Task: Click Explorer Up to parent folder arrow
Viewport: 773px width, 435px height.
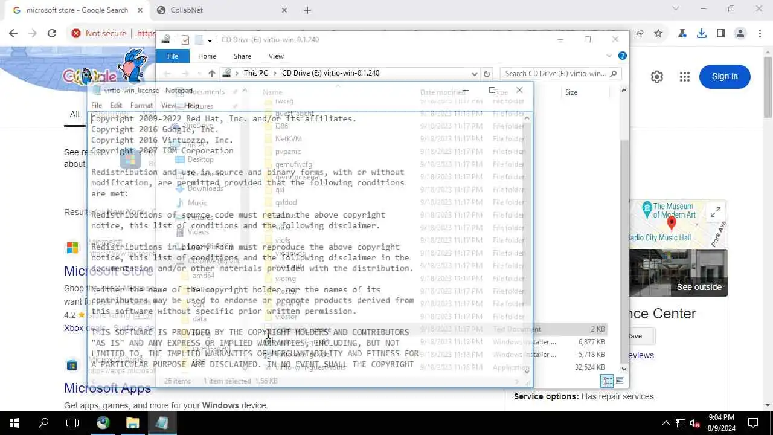Action: [x=211, y=73]
